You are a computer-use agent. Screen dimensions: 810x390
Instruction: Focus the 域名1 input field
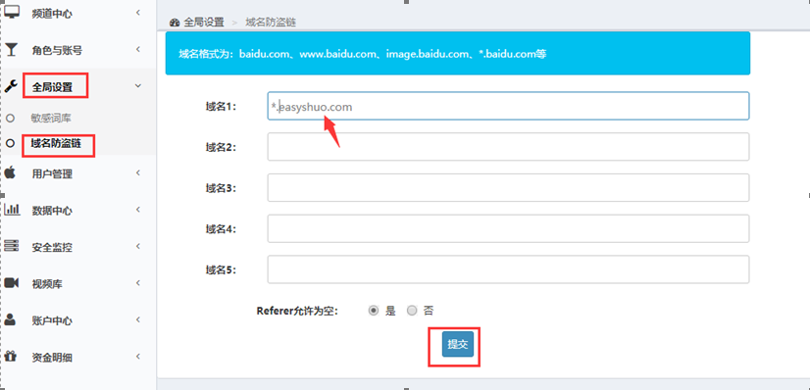pos(508,106)
